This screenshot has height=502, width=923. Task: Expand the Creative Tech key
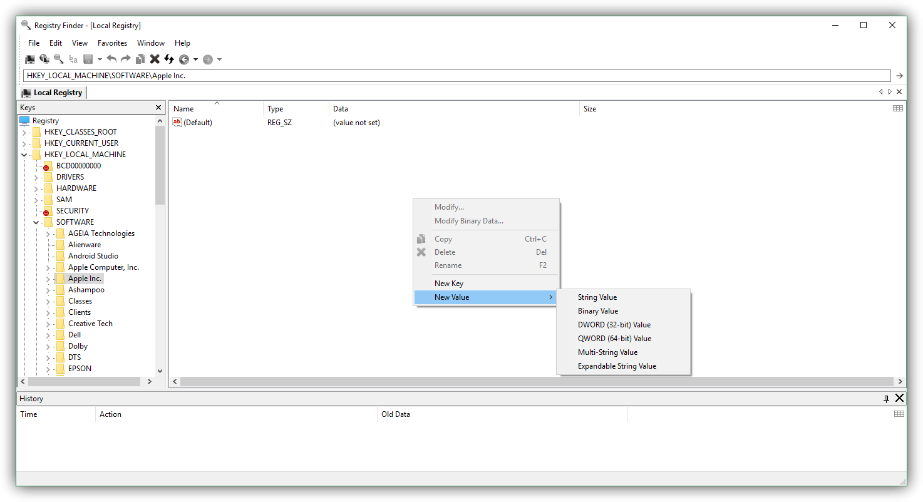coord(48,324)
